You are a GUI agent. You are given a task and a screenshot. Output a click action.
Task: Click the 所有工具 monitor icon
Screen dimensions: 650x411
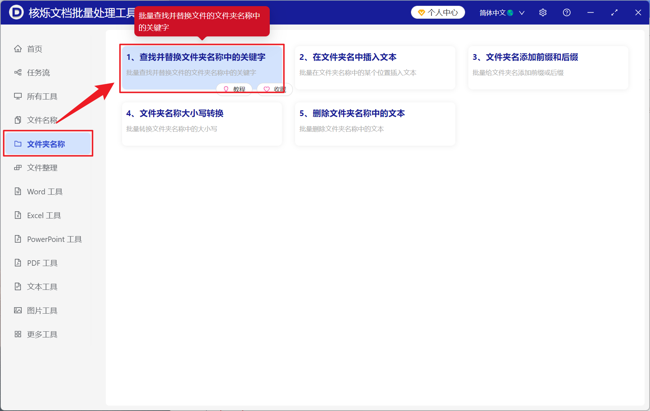pos(18,96)
